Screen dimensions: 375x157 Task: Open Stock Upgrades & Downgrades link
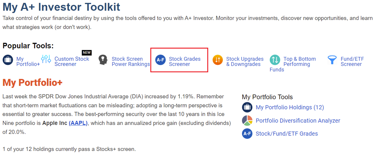245,62
